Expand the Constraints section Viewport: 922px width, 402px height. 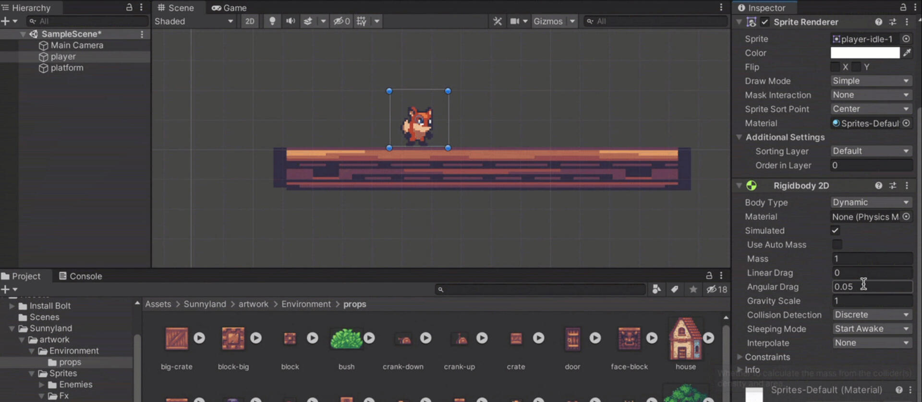740,357
